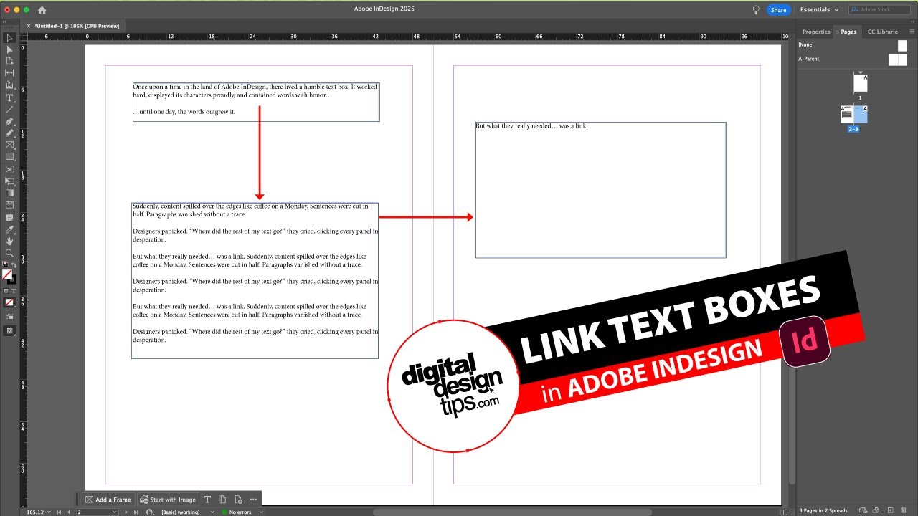The height and width of the screenshot is (516, 918).
Task: Select the Page tool
Action: pyautogui.click(x=9, y=61)
